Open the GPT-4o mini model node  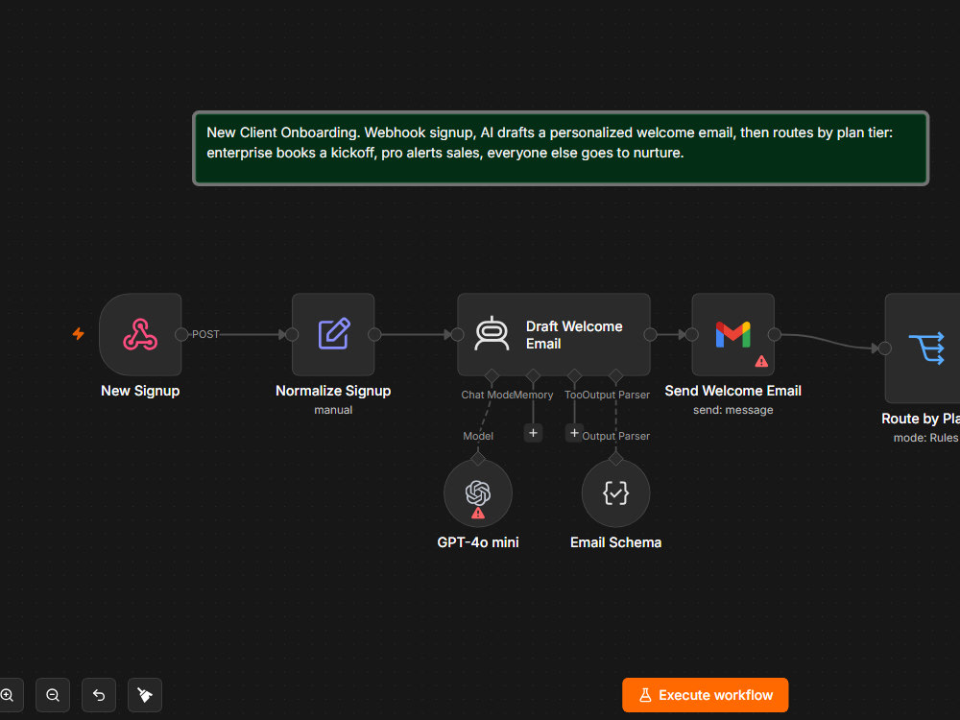(477, 493)
